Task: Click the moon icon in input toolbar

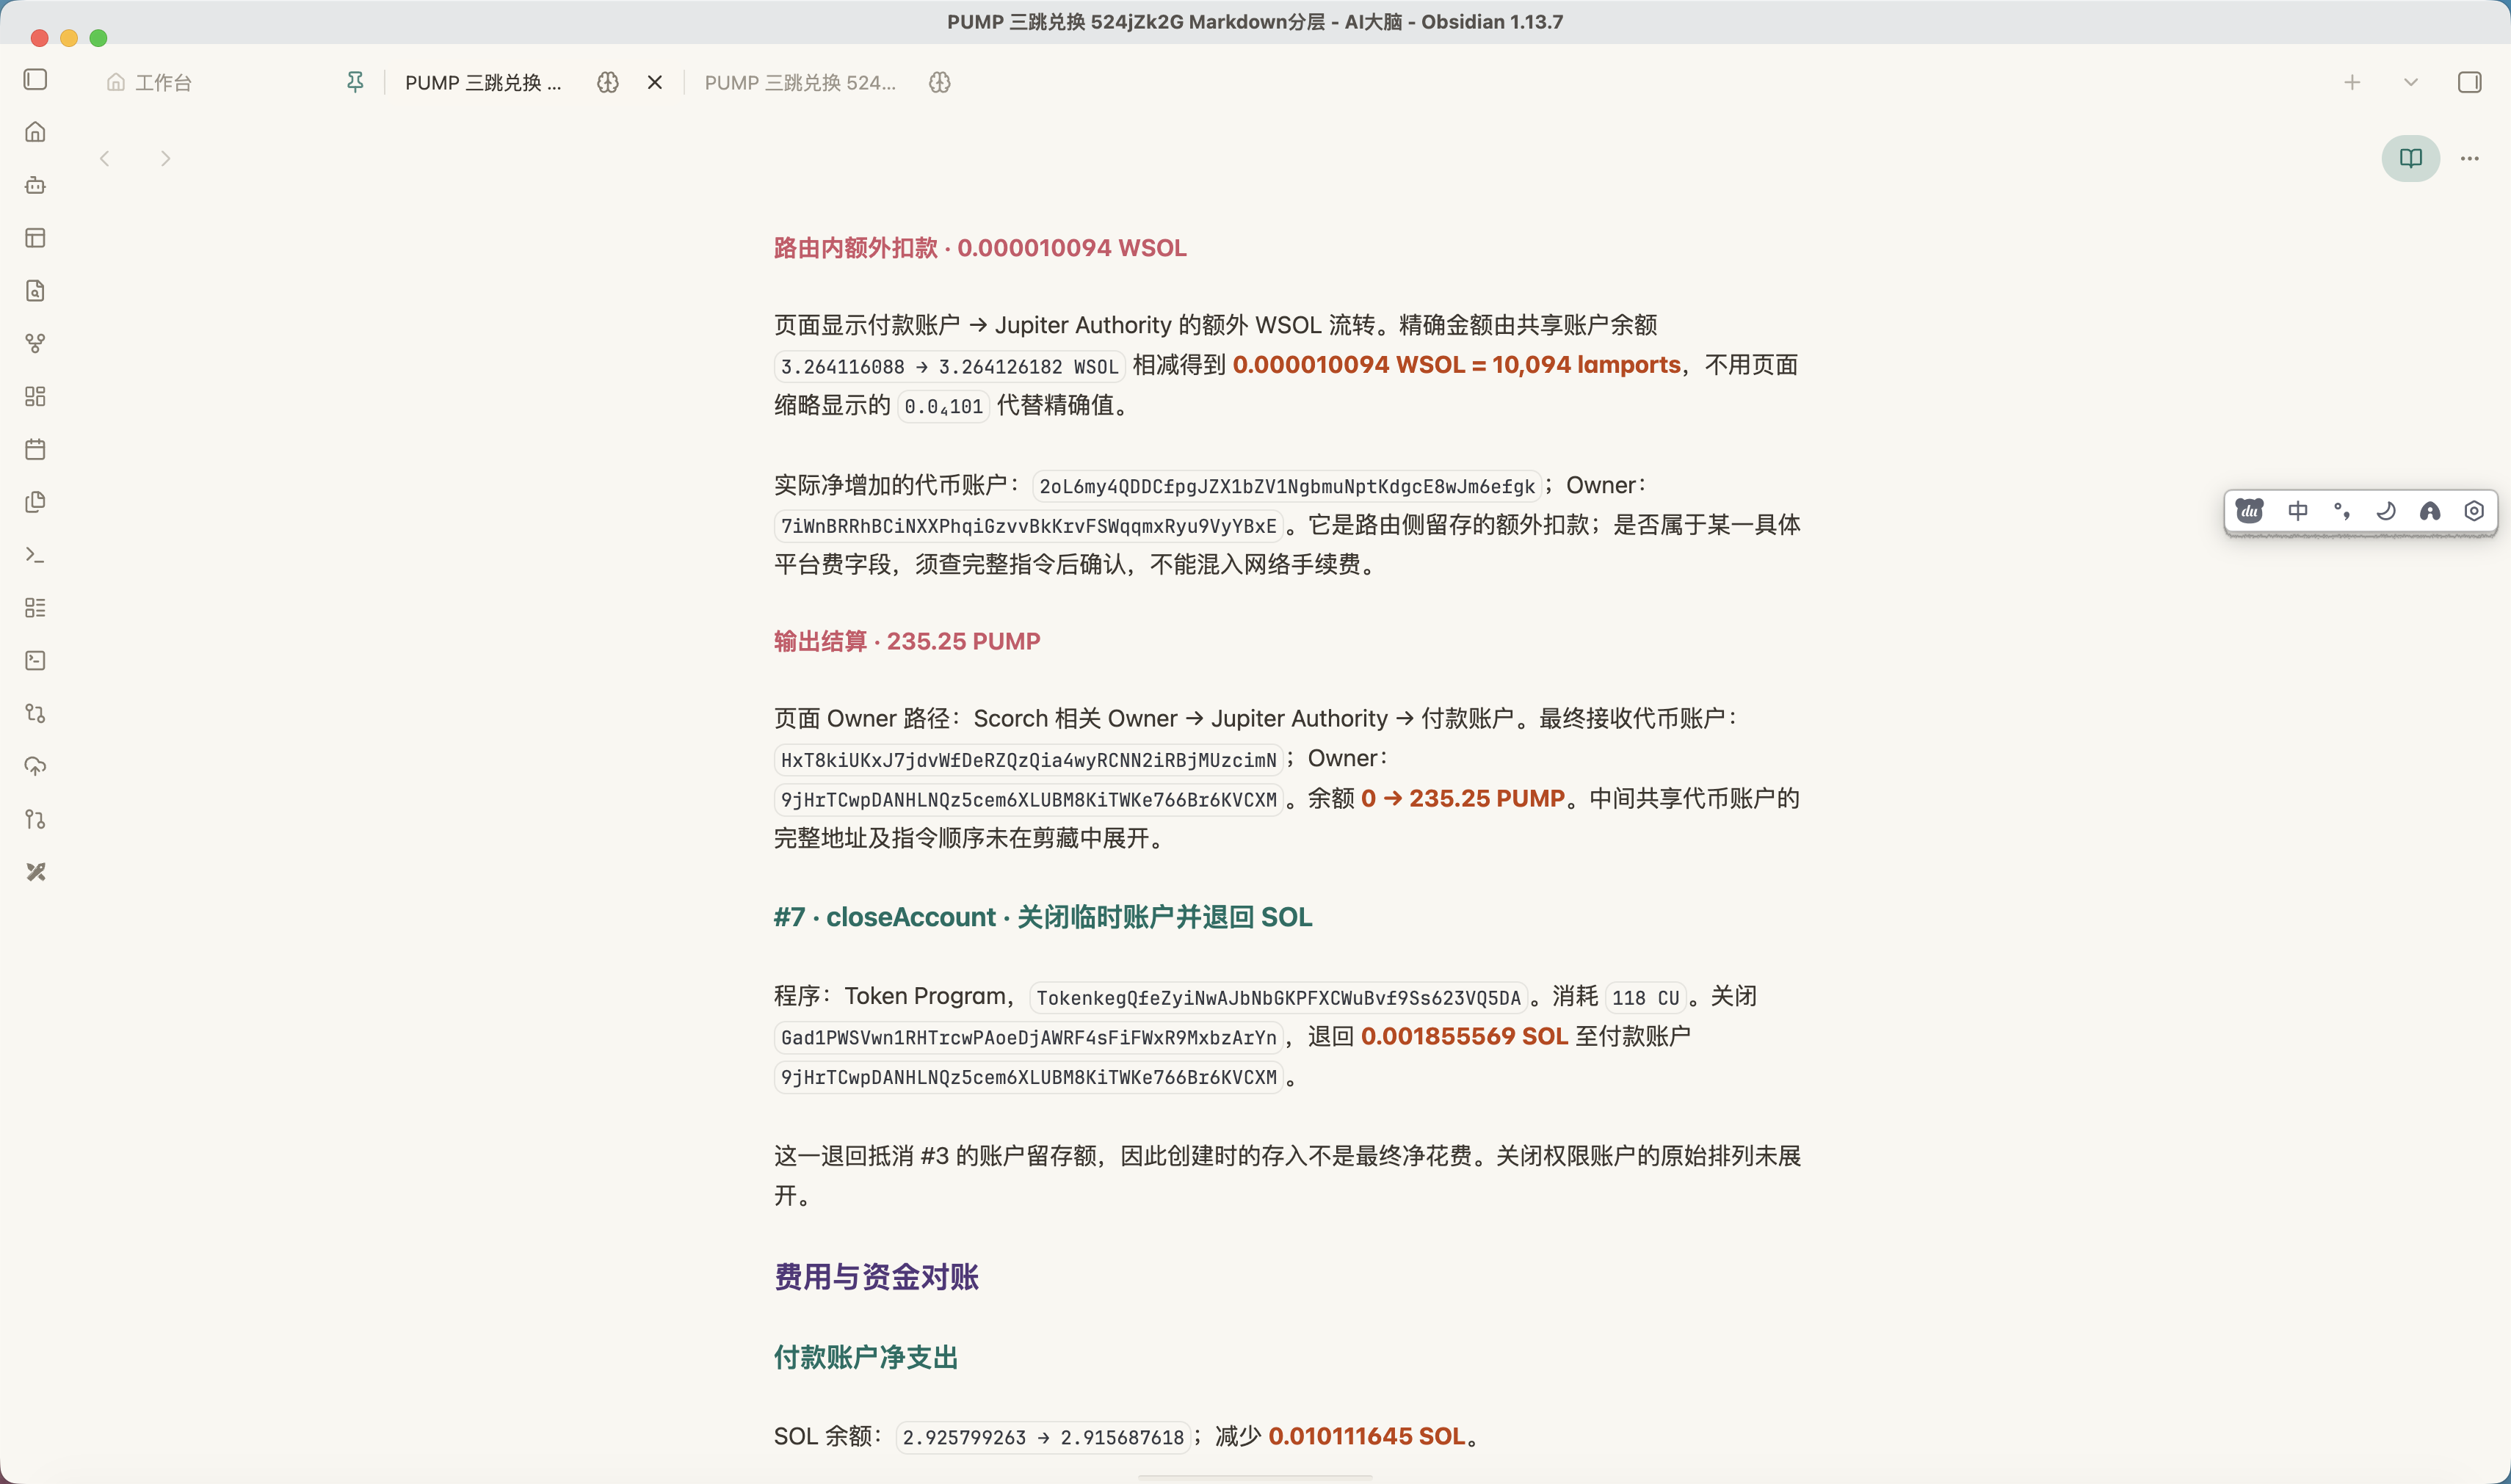Action: [x=2386, y=511]
